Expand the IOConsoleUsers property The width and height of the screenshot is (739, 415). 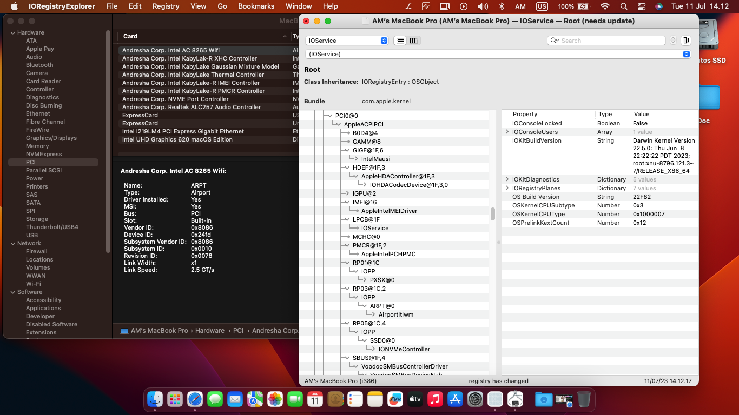point(507,132)
